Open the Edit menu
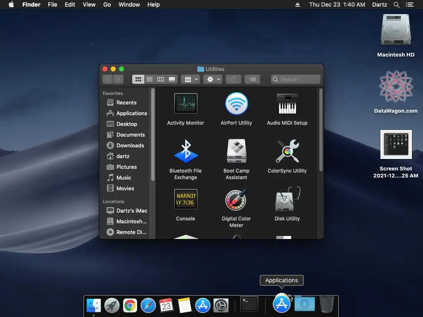This screenshot has width=423, height=317. 70,5
